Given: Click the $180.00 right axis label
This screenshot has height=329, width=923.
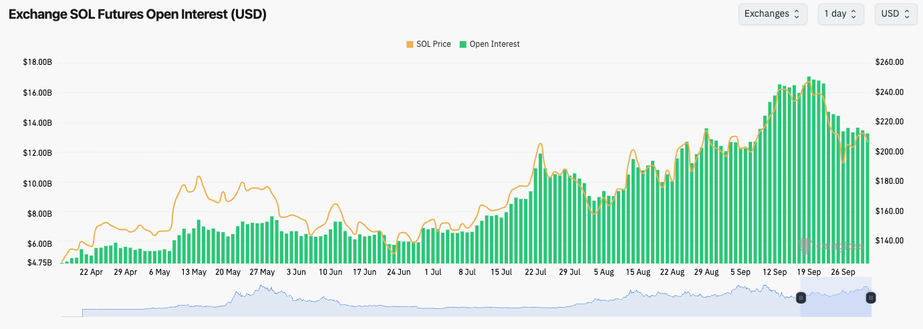Looking at the screenshot, I should (x=889, y=181).
